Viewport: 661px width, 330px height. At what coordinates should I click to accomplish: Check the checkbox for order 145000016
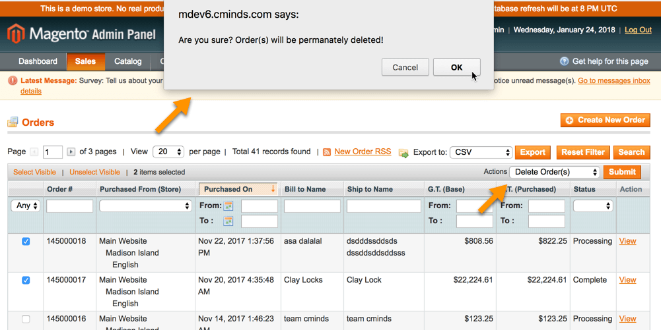pos(26,319)
